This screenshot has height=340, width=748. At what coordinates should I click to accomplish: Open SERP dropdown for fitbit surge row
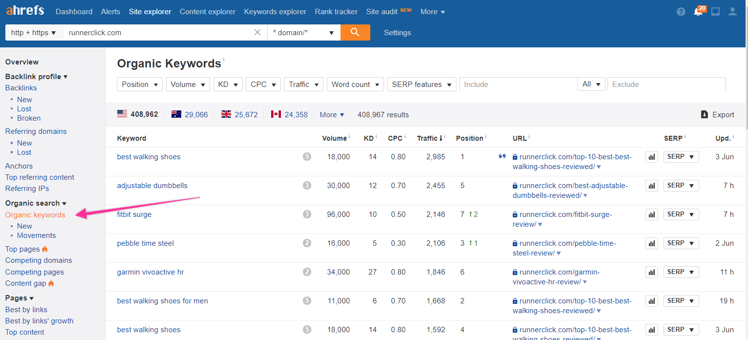pyautogui.click(x=681, y=214)
